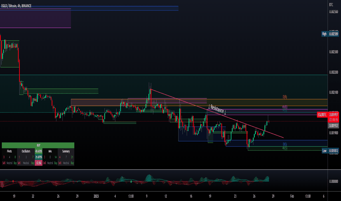This screenshot has height=201, width=341.
Task: Click the Sell label under Oscillators
Action: [x=19, y=163]
